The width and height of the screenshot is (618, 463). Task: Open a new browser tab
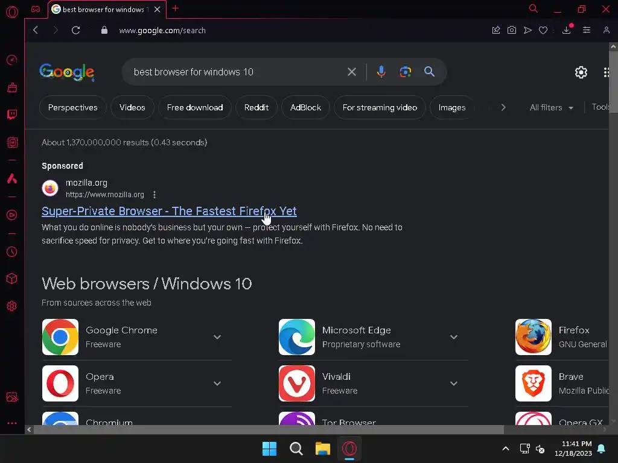176,8
